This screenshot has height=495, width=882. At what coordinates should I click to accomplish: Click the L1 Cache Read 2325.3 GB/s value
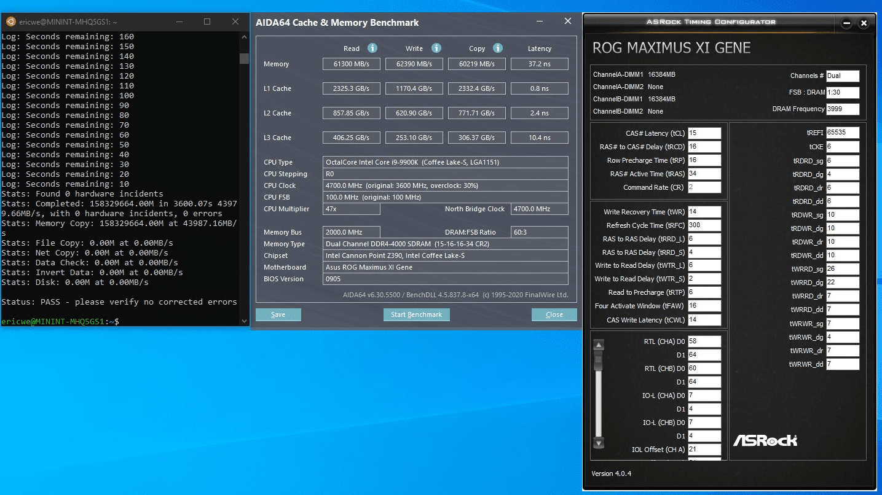pyautogui.click(x=352, y=88)
